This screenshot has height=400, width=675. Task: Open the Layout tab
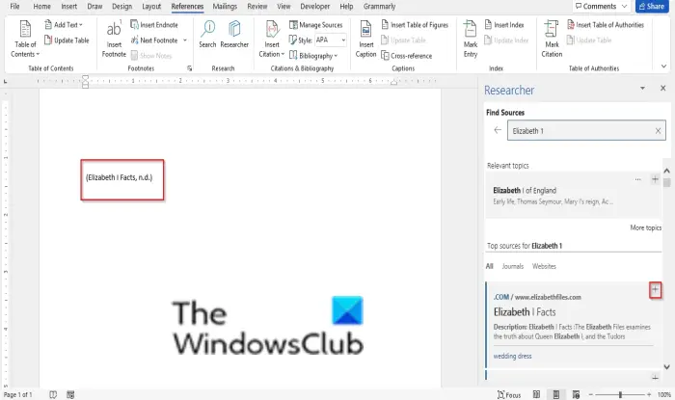(x=151, y=6)
